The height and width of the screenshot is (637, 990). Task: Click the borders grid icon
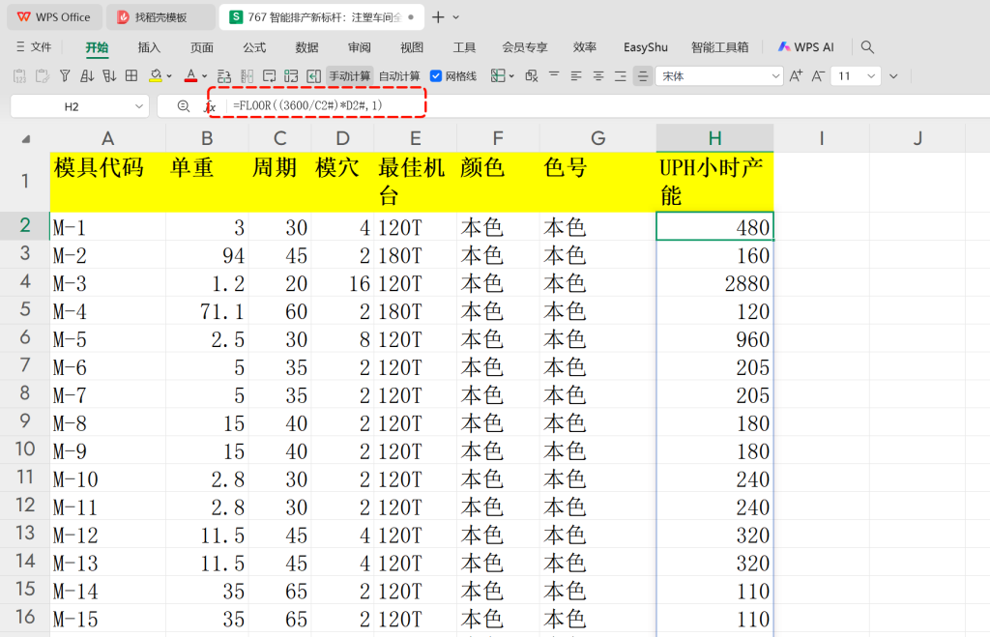[x=131, y=75]
